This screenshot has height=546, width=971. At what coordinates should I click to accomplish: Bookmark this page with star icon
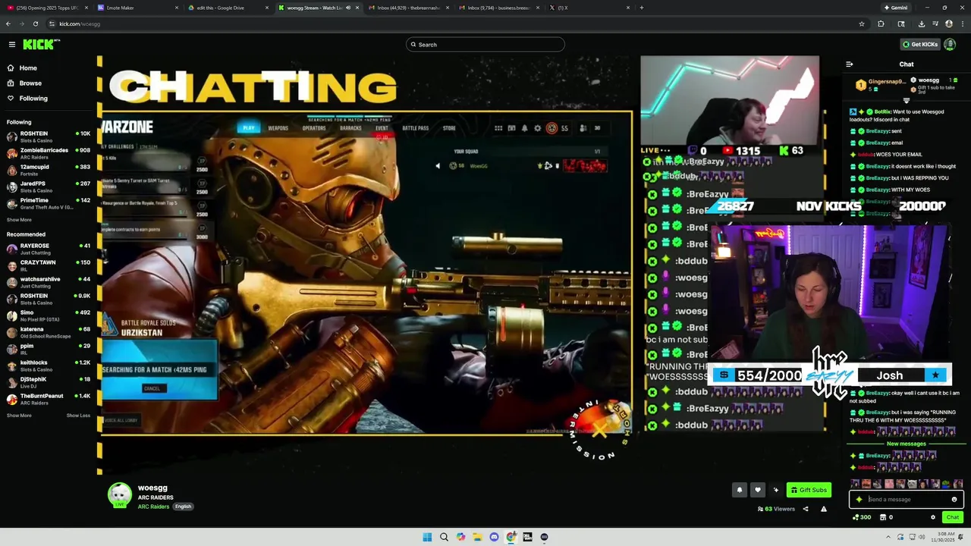[862, 24]
